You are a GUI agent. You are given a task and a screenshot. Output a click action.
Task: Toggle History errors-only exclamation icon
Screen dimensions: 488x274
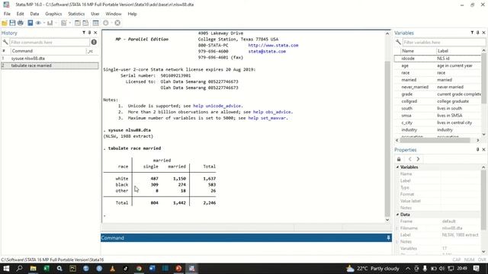click(94, 42)
